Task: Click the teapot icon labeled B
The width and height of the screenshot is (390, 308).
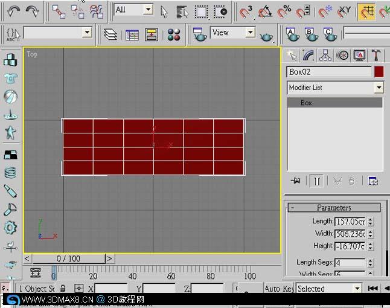Action: [311, 34]
